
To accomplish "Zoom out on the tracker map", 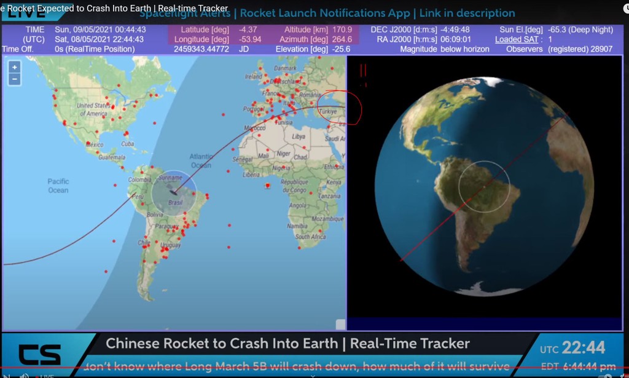I will pos(15,79).
